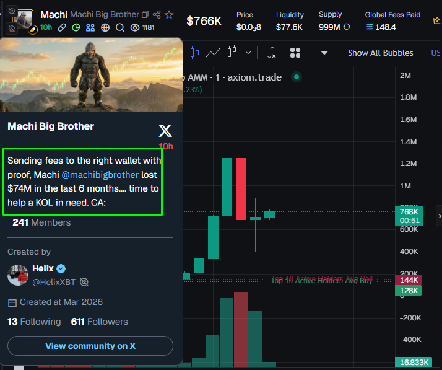442x370 pixels.
Task: Toggle the eye watchers icon showing 1181
Action: [135, 27]
